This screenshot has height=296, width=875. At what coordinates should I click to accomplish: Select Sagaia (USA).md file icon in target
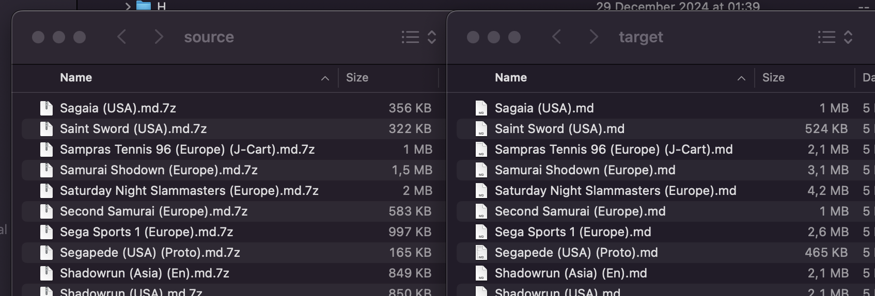tap(481, 108)
